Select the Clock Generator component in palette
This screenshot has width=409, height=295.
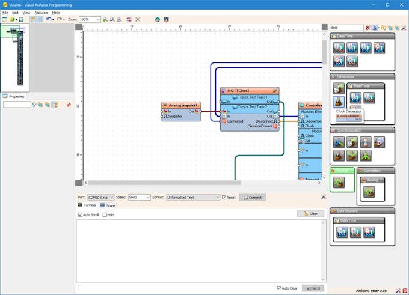(x=339, y=102)
